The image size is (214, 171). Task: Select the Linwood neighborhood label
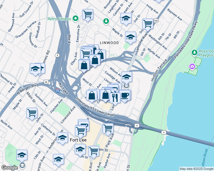109,43
